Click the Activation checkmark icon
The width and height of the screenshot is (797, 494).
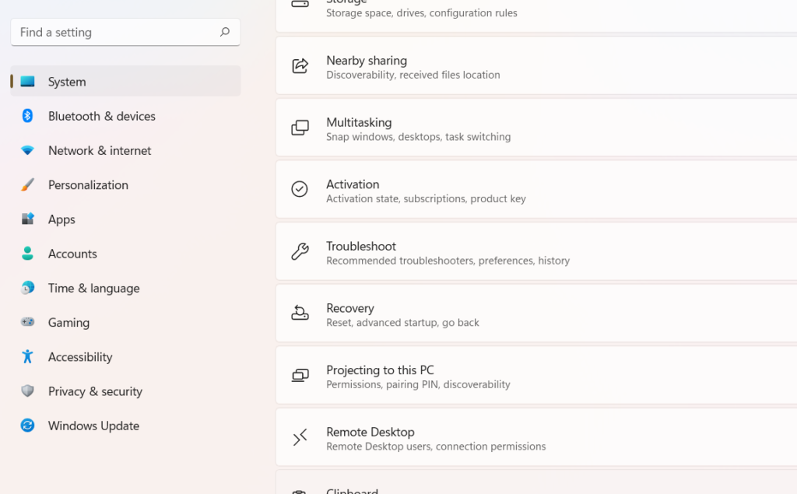click(300, 189)
